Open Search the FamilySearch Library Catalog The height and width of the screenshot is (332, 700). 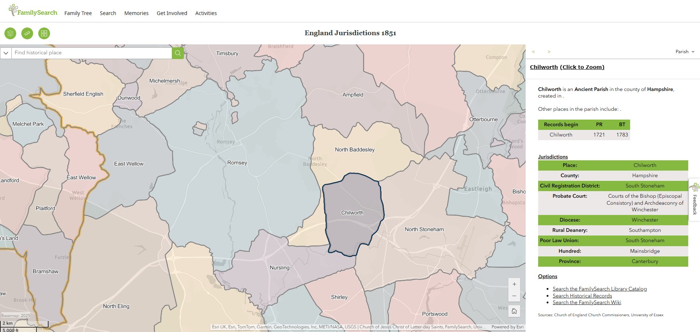[599, 289]
